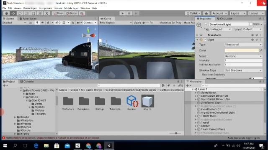Screen dimensions: 268x150
Task: Expand SportCar20_Driver_EU in Hierarchy
Action: coord(196,96)
